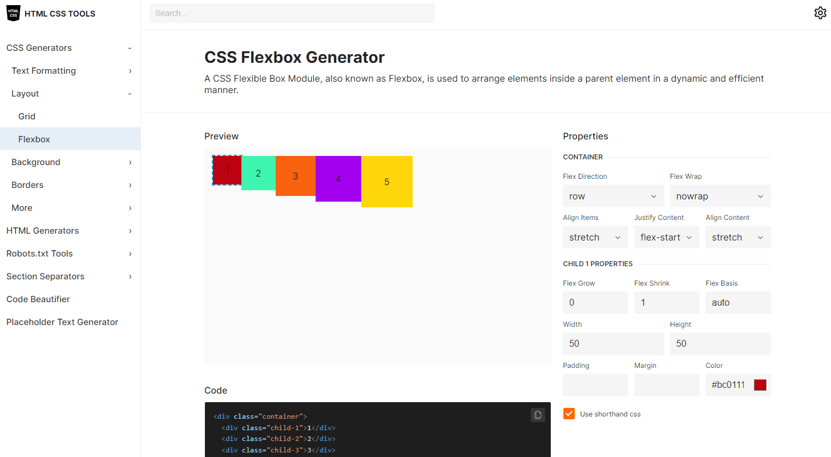Open the Align Items dropdown
The image size is (831, 457).
tap(595, 237)
